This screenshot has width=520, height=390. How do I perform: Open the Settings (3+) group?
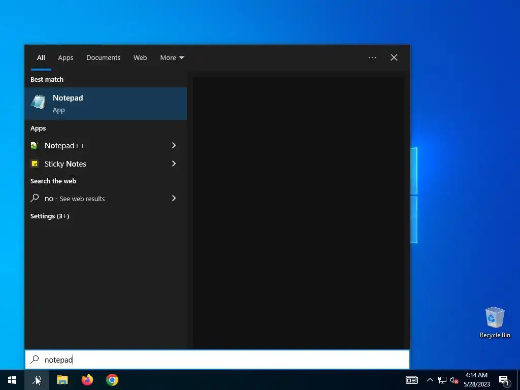50,216
